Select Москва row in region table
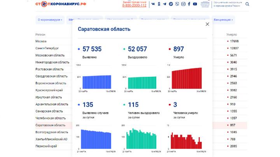 pyautogui.click(x=41, y=41)
